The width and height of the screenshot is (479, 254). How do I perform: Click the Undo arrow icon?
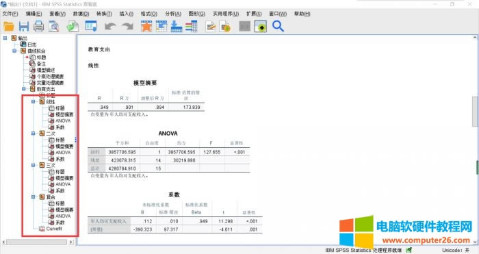[x=110, y=26]
